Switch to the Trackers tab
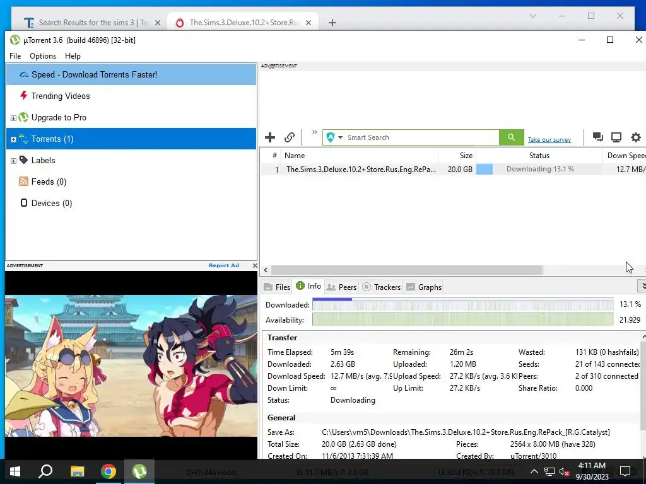This screenshot has width=646, height=484. pos(382,287)
